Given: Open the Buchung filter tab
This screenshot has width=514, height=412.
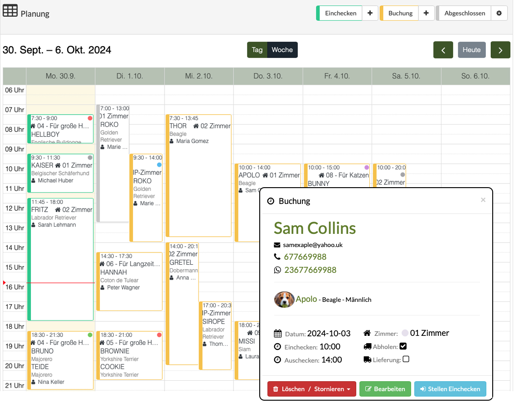Looking at the screenshot, I should point(400,13).
